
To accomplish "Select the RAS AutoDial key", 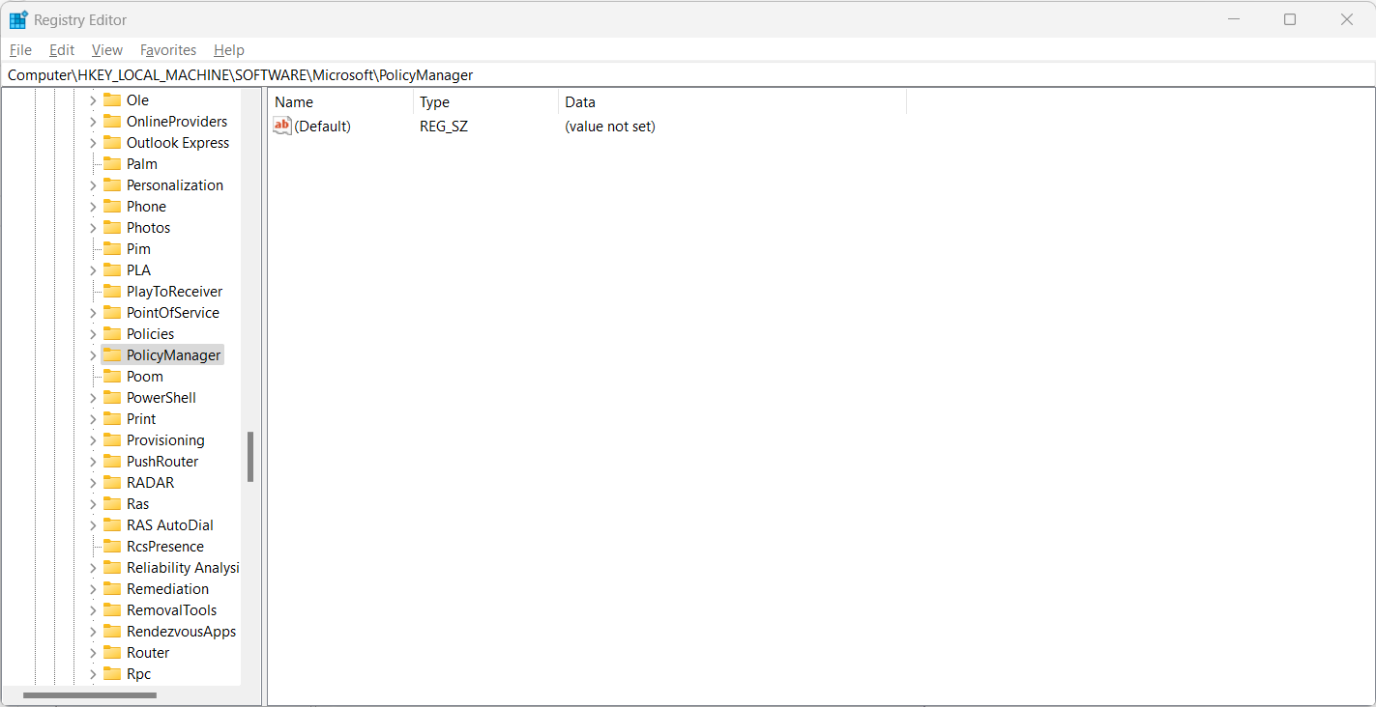I will coord(170,525).
